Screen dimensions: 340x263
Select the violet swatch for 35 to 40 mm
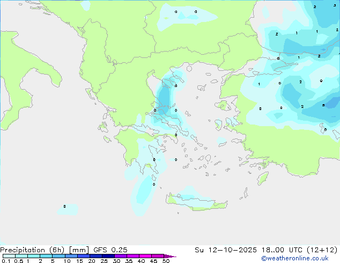[132, 256]
